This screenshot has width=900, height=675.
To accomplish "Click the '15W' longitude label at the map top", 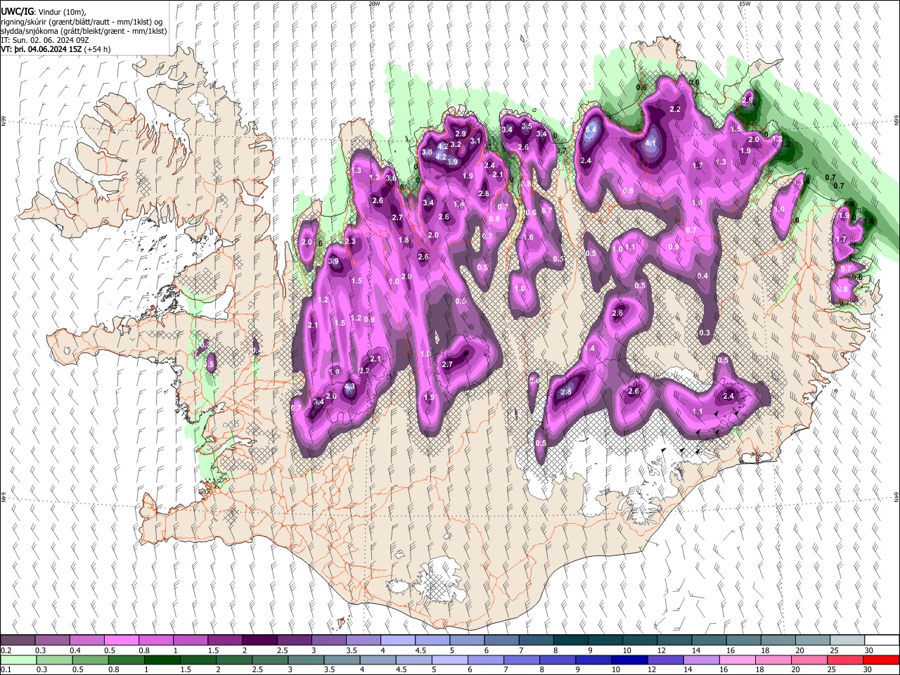I will (x=745, y=4).
